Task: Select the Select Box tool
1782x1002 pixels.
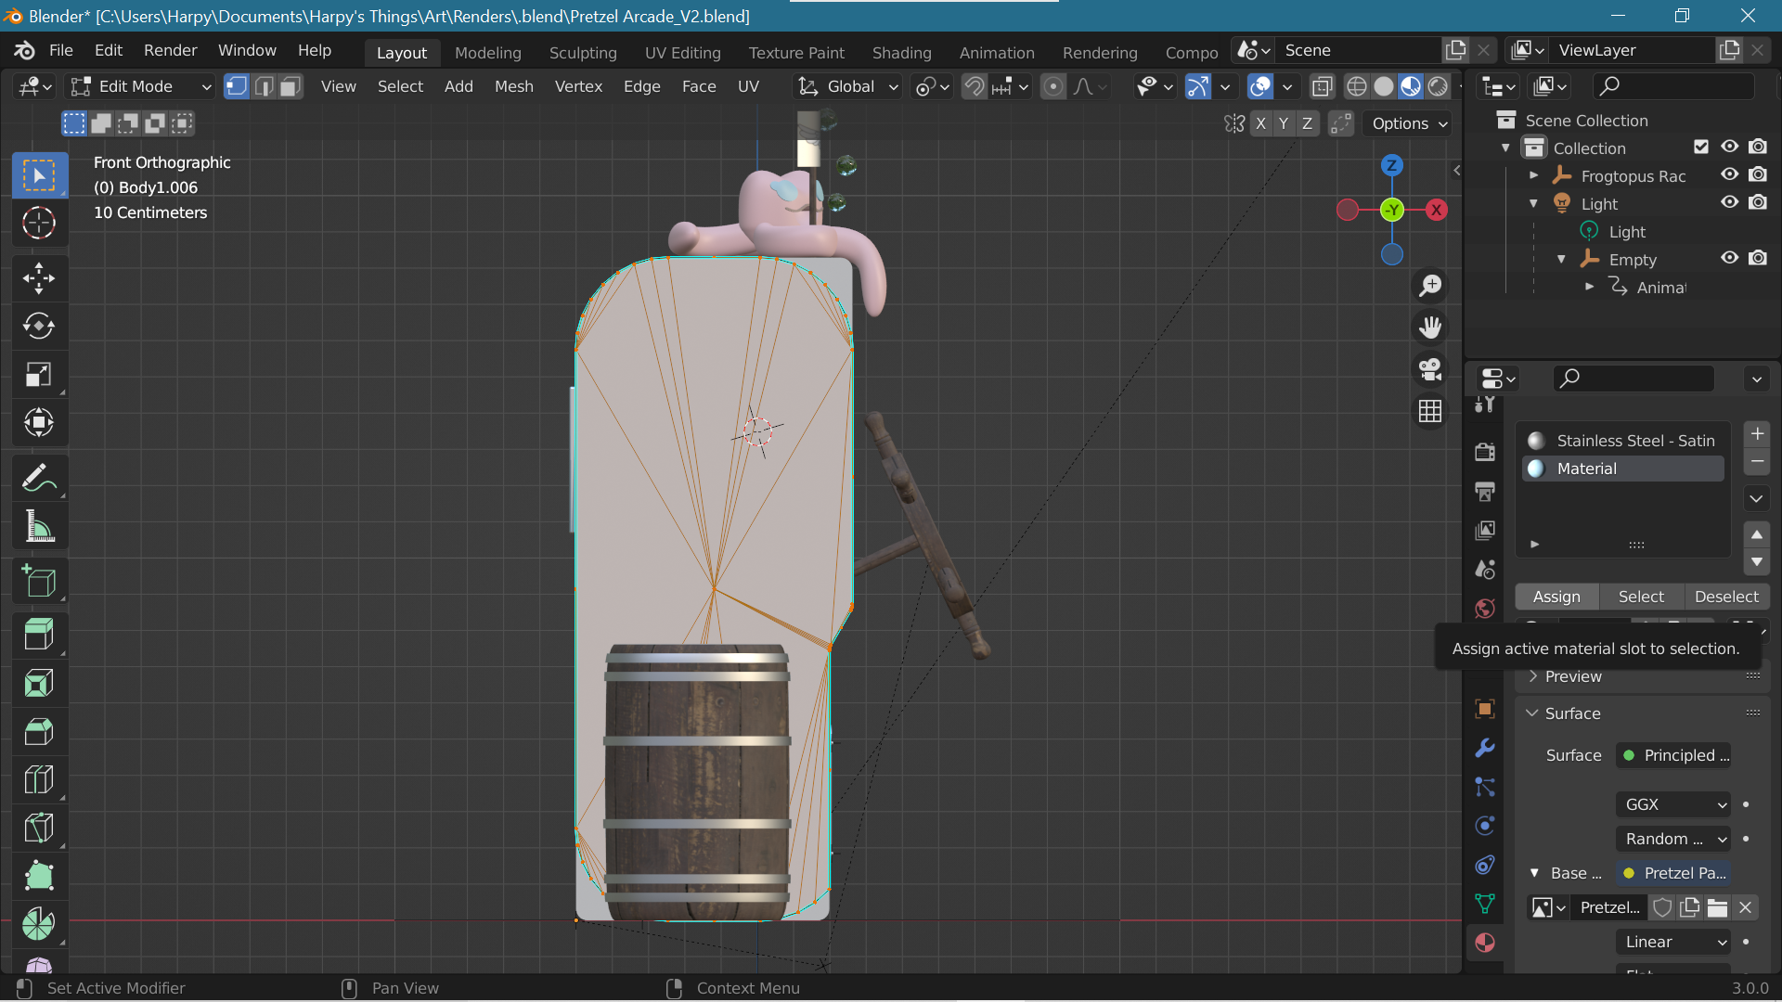Action: 39,175
